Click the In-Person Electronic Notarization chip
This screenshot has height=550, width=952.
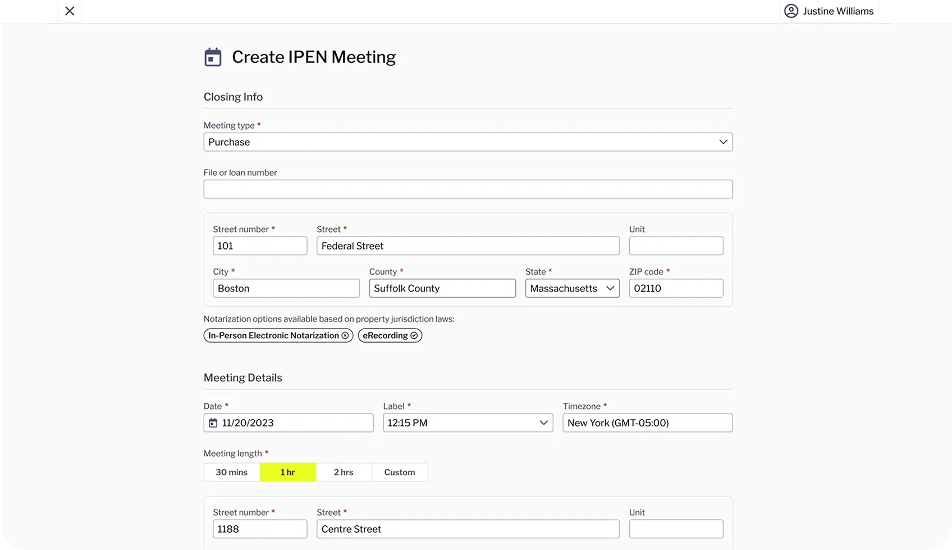coord(278,335)
